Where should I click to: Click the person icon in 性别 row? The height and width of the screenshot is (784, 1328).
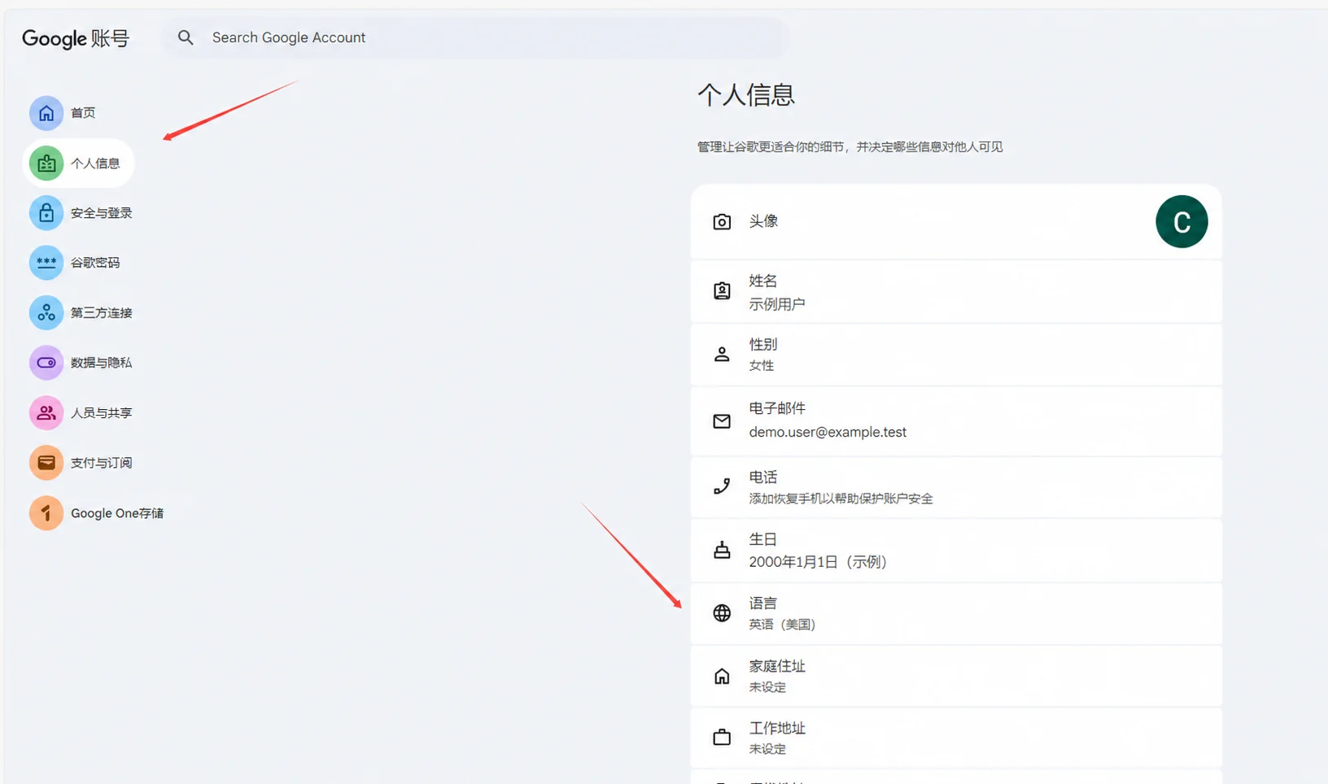722,355
